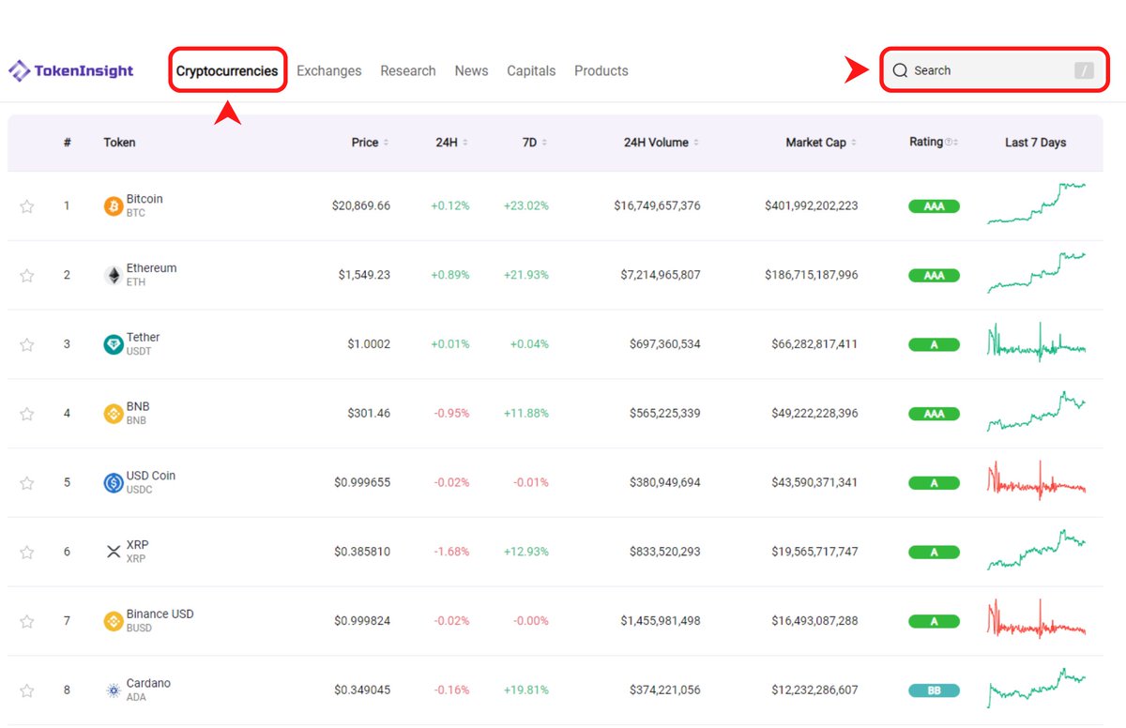Viewport: 1126px width, 728px height.
Task: Toggle the Tether favorite star
Action: (x=27, y=344)
